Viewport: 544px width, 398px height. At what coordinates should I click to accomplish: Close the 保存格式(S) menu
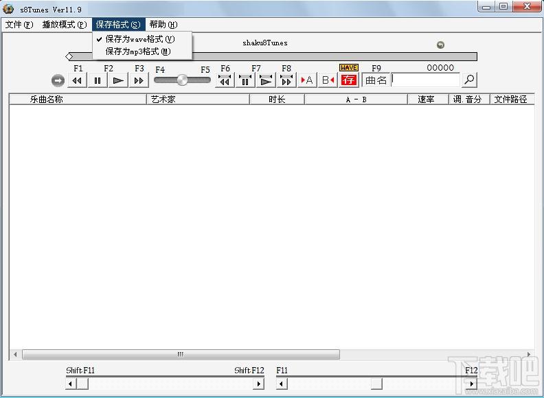[x=118, y=25]
